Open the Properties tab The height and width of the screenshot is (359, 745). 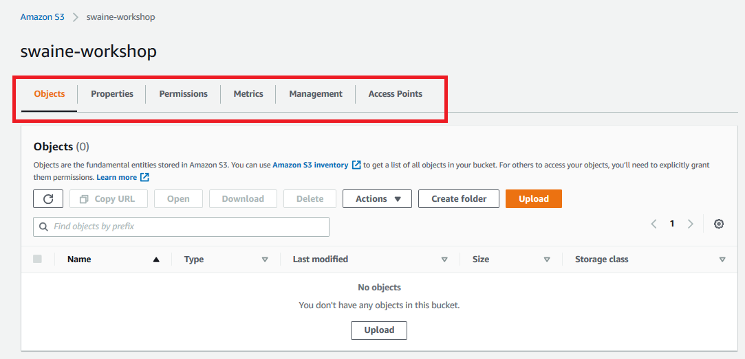click(112, 94)
